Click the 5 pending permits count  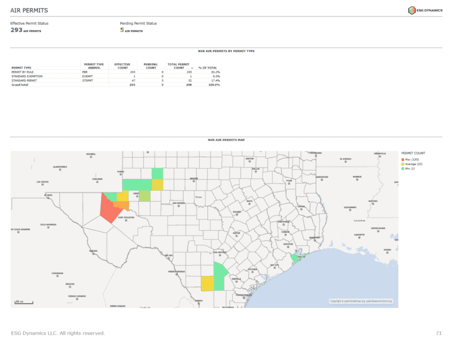point(122,30)
